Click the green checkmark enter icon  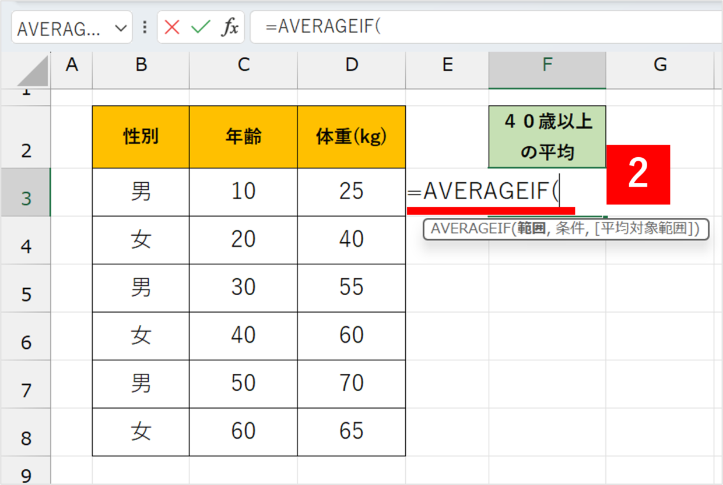coord(201,27)
